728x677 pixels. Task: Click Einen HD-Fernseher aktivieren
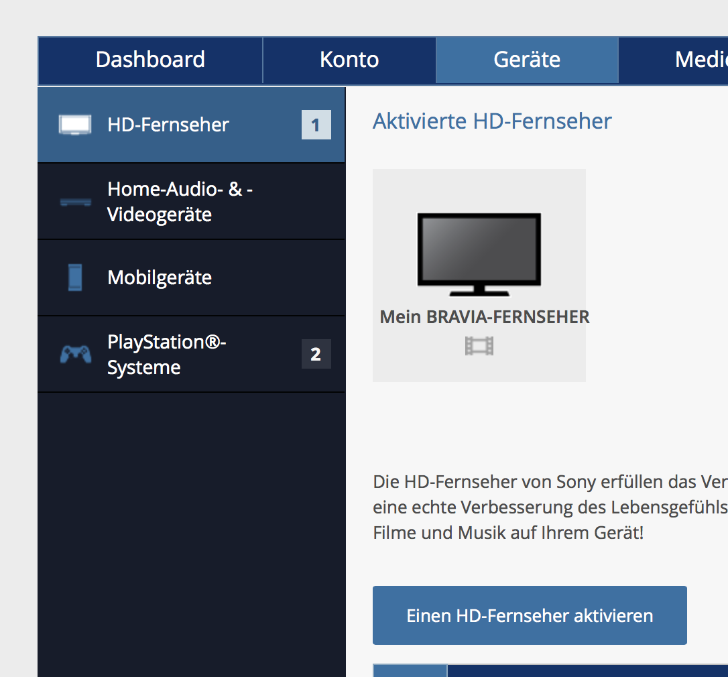pos(530,615)
